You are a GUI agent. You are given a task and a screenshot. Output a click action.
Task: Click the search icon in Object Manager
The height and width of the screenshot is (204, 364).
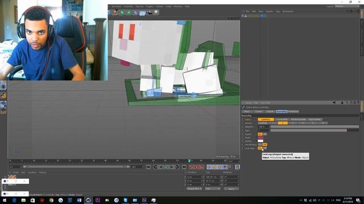tap(348, 11)
